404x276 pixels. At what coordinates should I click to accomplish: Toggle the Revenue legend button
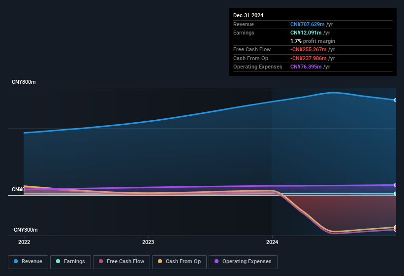(28, 262)
